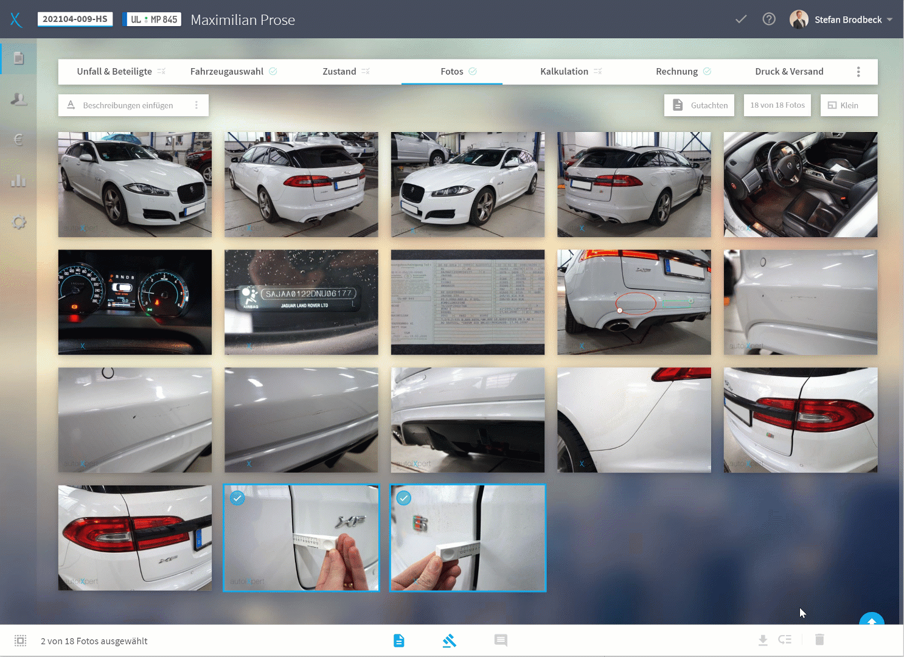904x657 pixels.
Task: Toggle select-all photos icon in bottom bar
Action: coord(21,641)
